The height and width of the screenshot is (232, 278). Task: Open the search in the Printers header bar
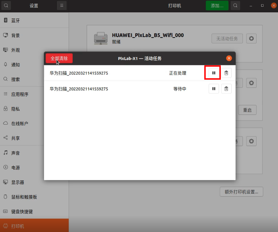click(235, 6)
